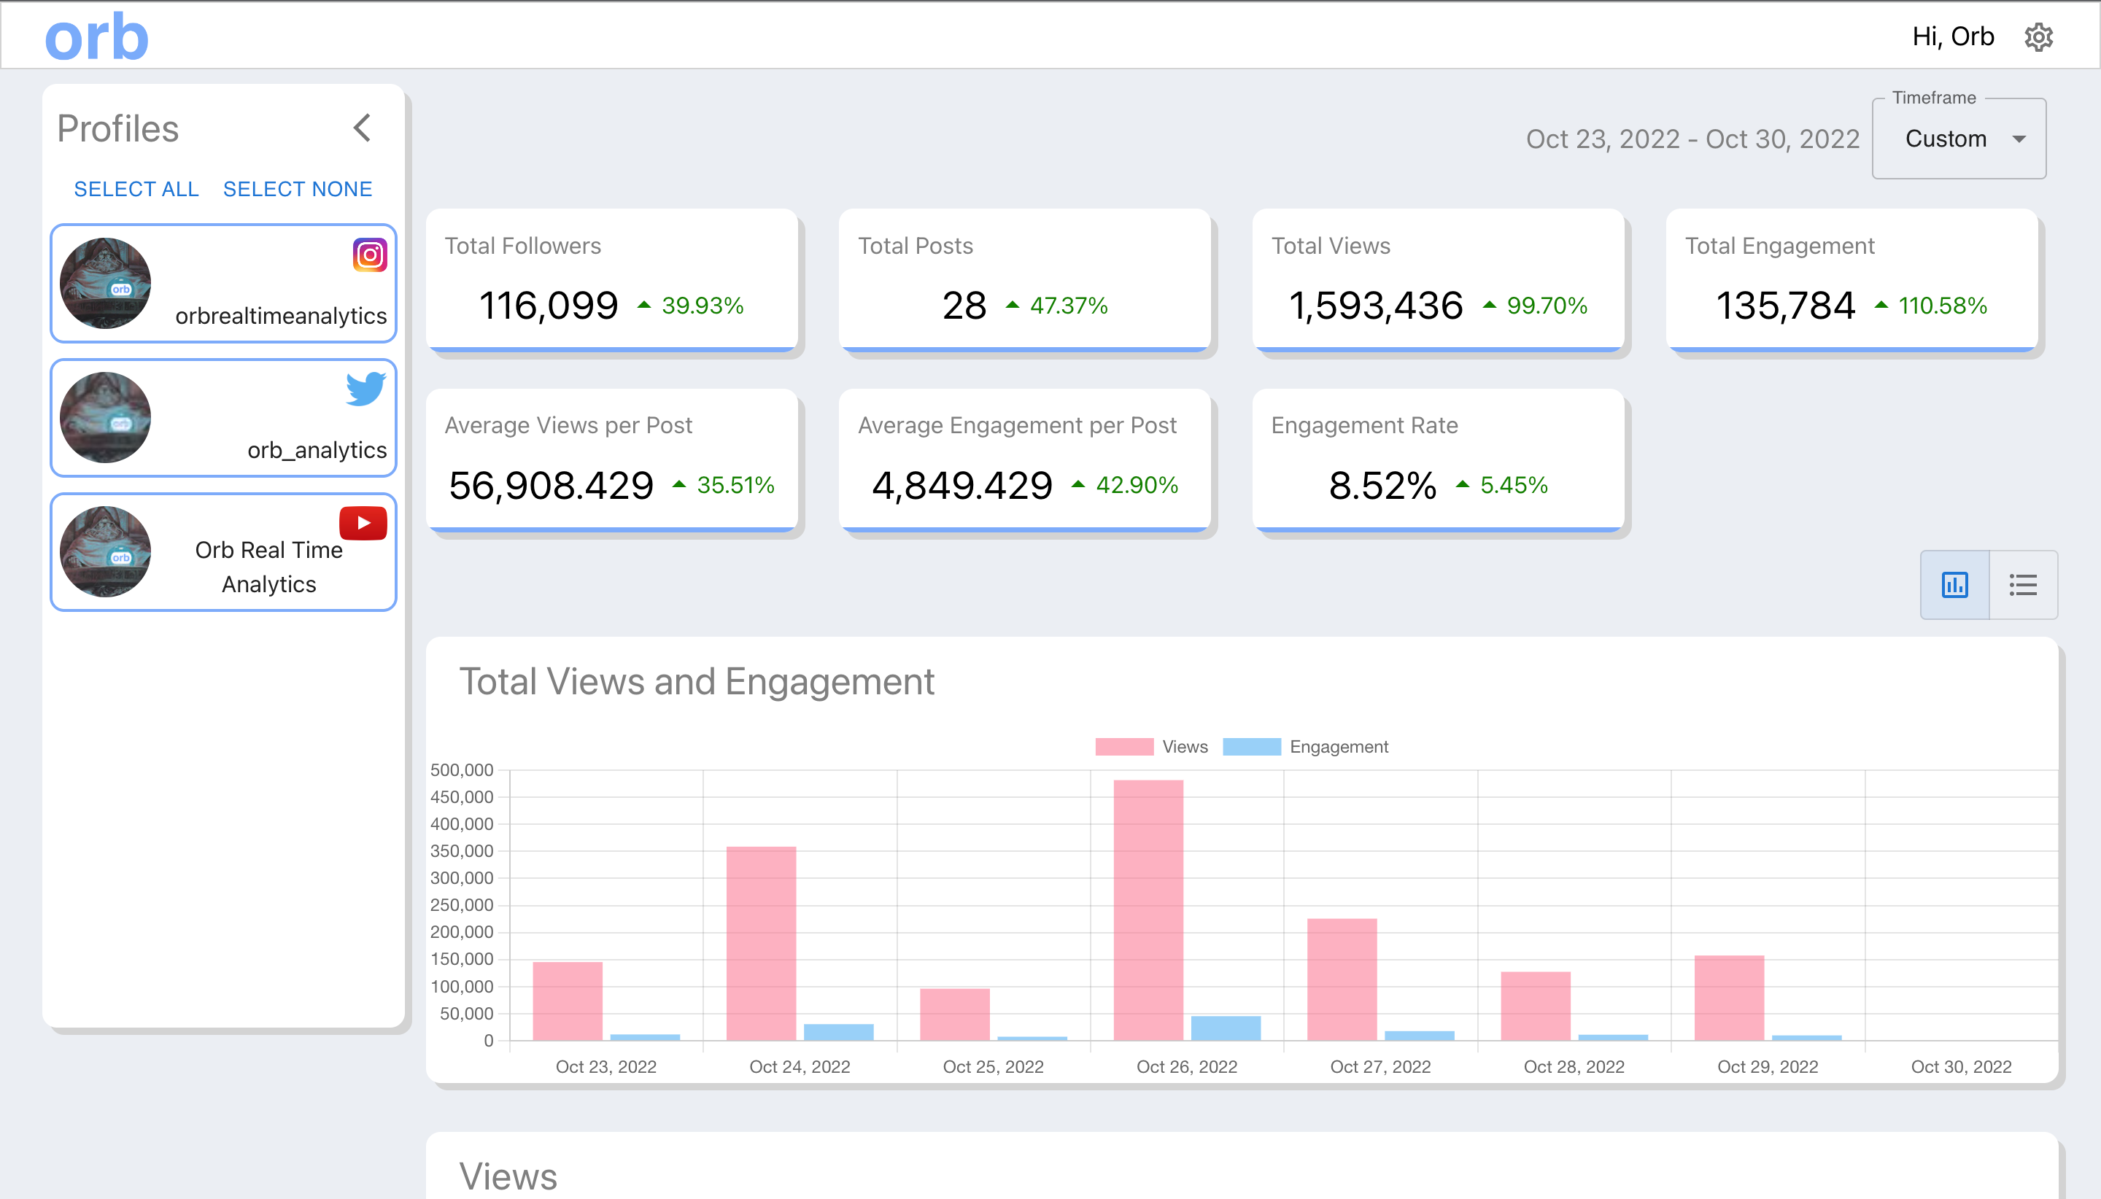Select the bar chart view icon

(x=1954, y=584)
